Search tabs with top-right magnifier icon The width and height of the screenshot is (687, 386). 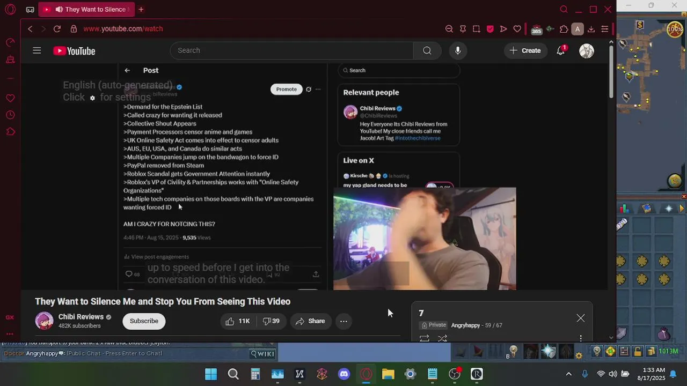click(x=564, y=9)
